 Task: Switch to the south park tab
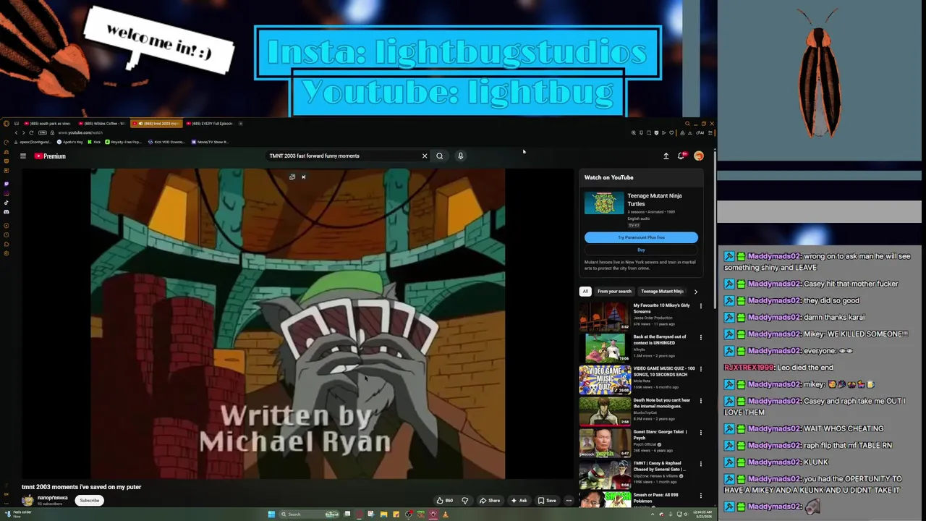pos(46,124)
